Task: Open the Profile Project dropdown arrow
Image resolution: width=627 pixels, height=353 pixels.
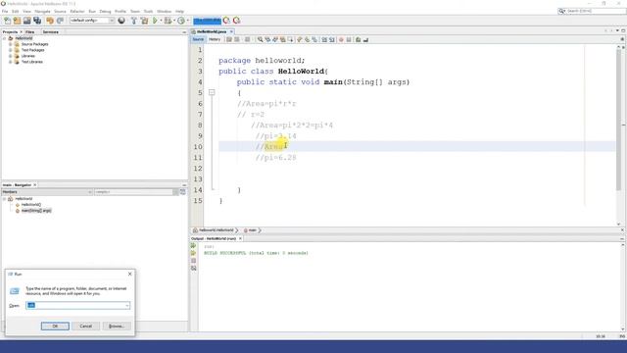Action: (x=187, y=21)
